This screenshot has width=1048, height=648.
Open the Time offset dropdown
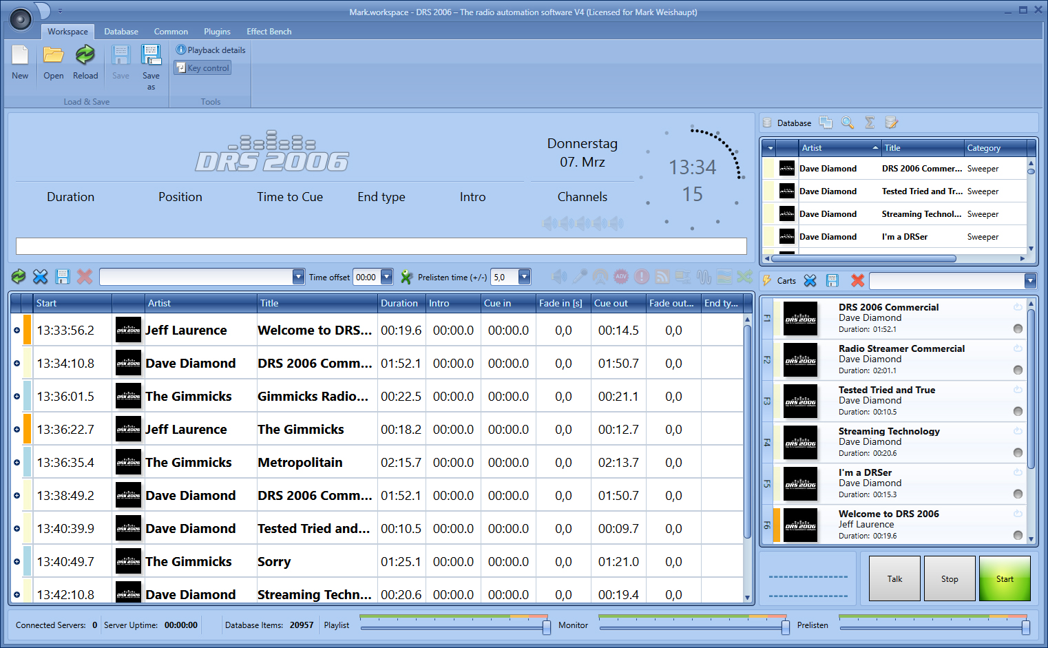click(386, 277)
